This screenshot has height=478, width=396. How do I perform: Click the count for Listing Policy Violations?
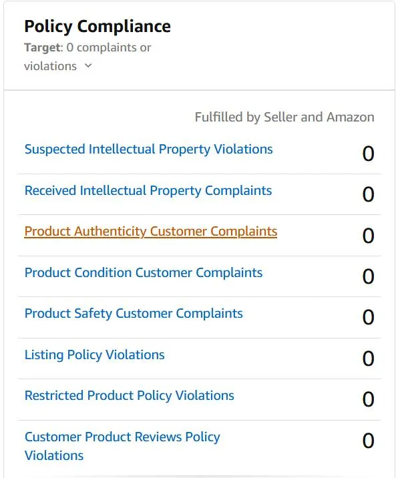[x=368, y=358]
